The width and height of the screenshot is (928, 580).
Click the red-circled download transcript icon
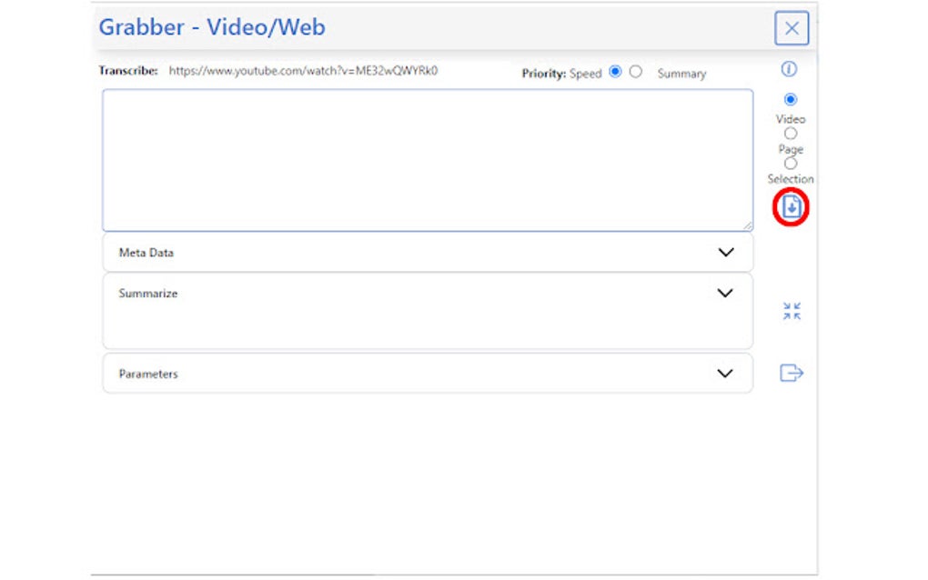point(792,205)
